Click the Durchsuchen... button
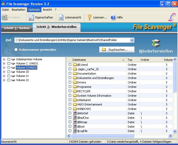The height and width of the screenshot is (145, 178). 117,50
